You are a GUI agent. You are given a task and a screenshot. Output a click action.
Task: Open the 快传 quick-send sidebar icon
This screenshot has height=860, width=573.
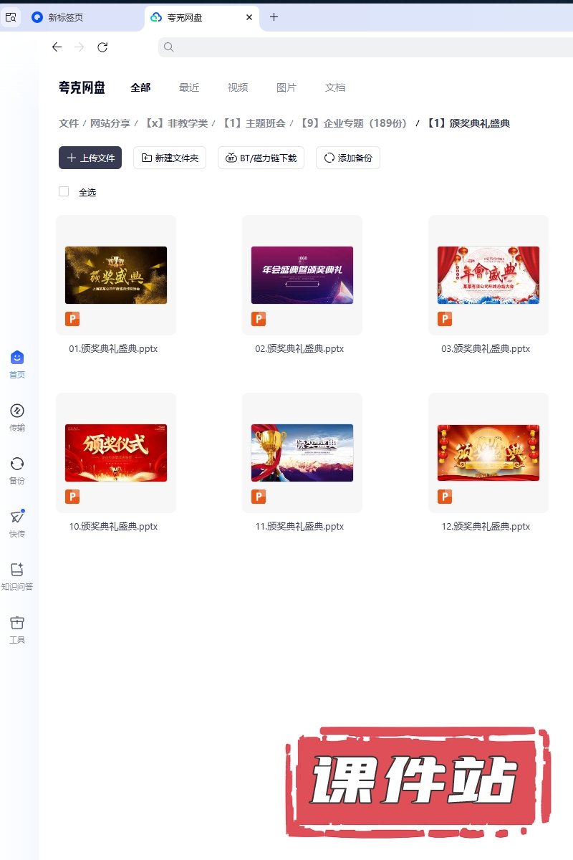coord(17,517)
